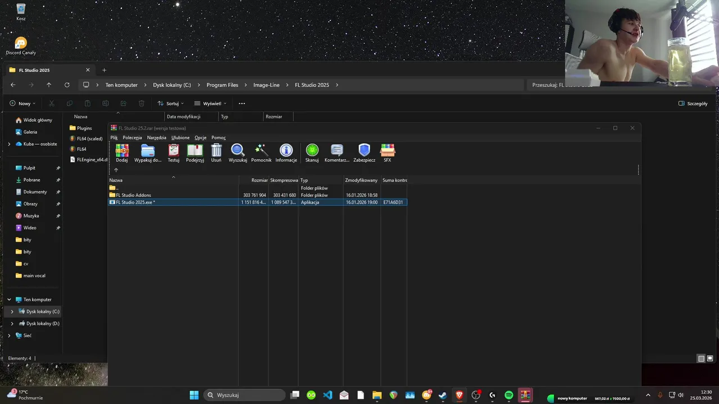
Task: Click the Informacje info icon
Action: click(x=286, y=153)
